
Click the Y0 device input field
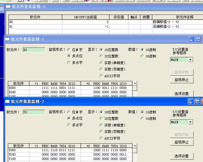coord(34,112)
